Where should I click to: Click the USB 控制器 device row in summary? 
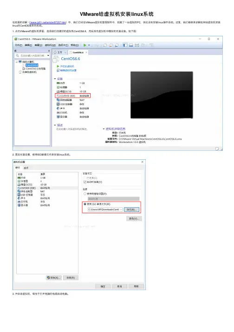tap(73, 104)
